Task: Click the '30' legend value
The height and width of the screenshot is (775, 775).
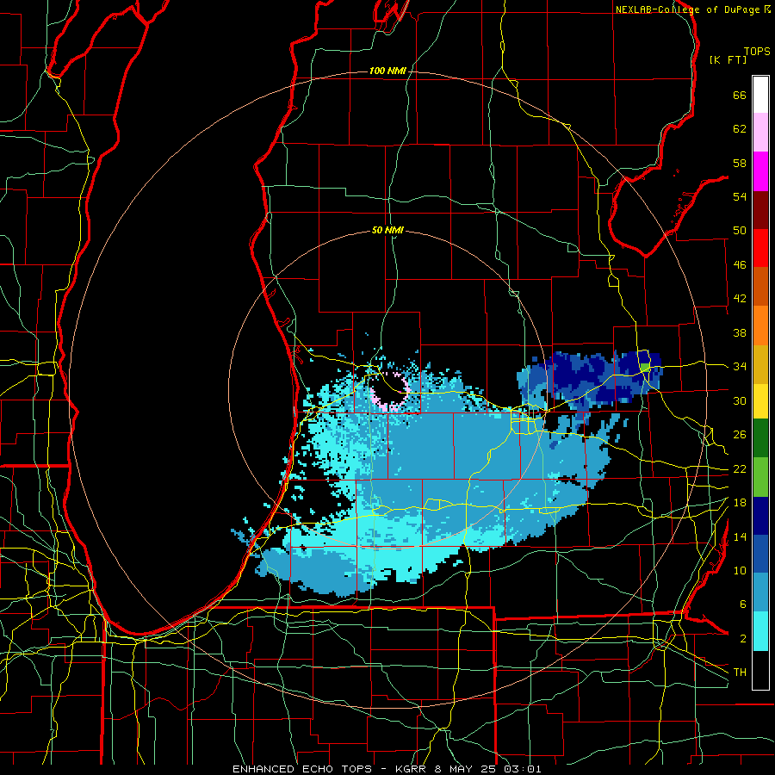Action: pyautogui.click(x=740, y=400)
